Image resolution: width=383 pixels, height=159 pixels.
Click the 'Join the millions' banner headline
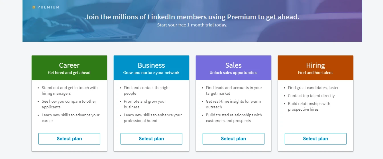coord(192,17)
